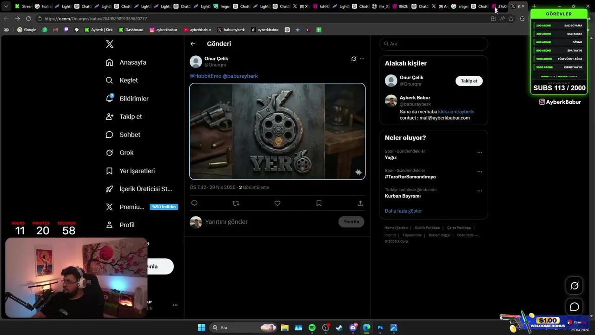
Task: Open more options for Yağız trend
Action: 480,153
